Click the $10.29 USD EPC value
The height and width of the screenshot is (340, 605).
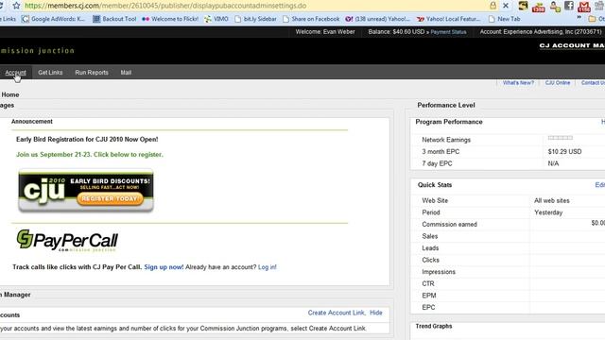click(564, 151)
